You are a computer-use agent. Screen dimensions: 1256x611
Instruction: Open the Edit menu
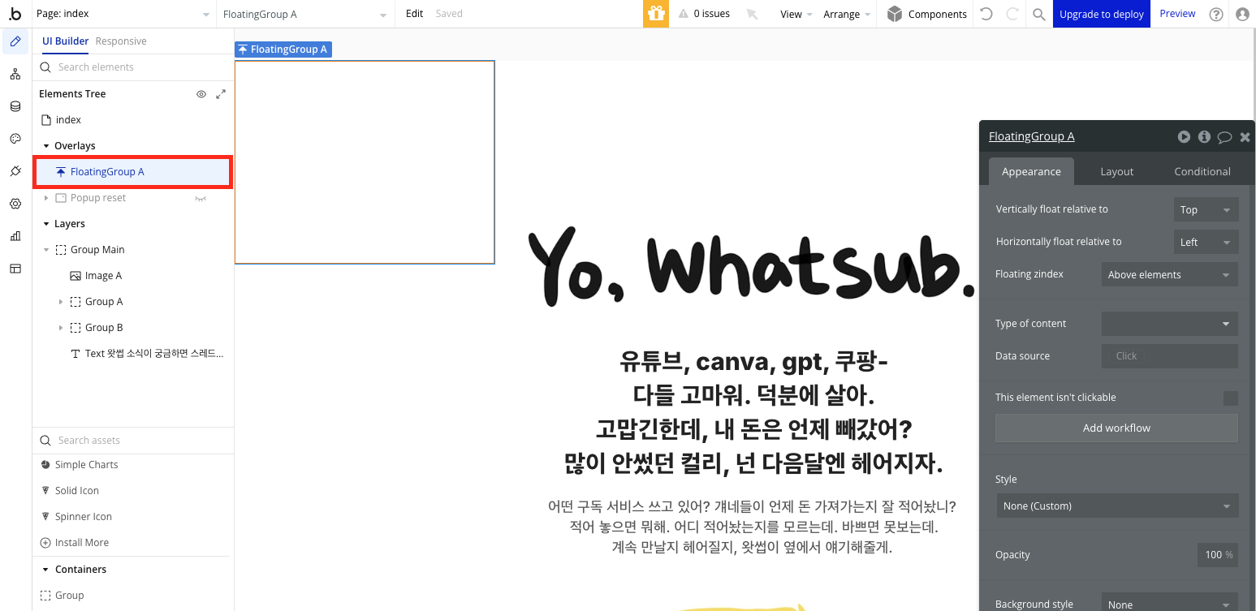tap(415, 14)
